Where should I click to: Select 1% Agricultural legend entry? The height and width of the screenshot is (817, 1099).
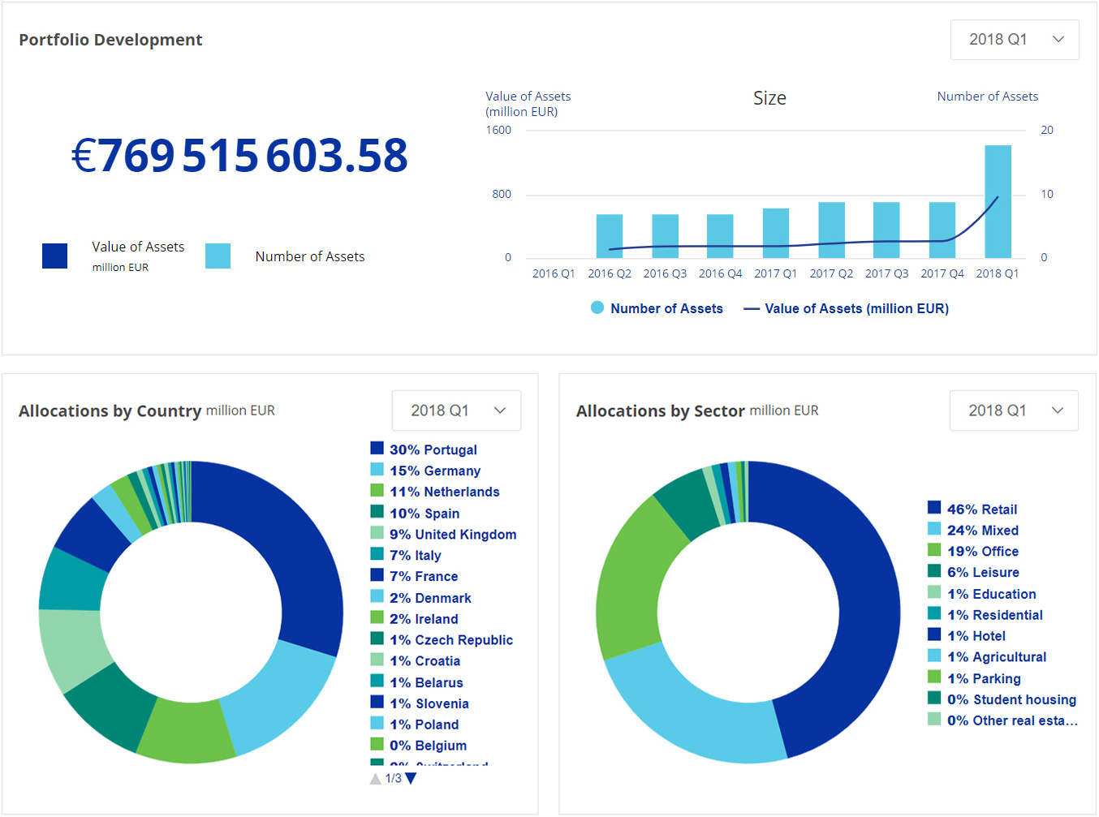point(988,657)
